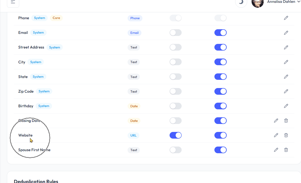The height and width of the screenshot is (183, 301).
Task: Enable the first Email toggle
Action: tap(175, 33)
